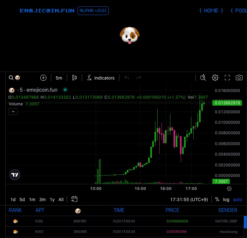The width and height of the screenshot is (247, 238).
Task: Click the compare or add symbol plus icon
Action: tap(43, 78)
